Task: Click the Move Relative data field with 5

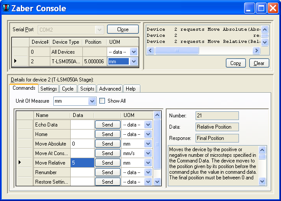Action: [82, 163]
